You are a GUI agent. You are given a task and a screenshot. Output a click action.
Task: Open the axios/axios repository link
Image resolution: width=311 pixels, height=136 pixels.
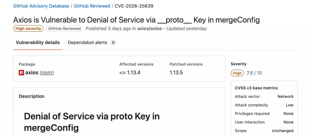coord(150,28)
